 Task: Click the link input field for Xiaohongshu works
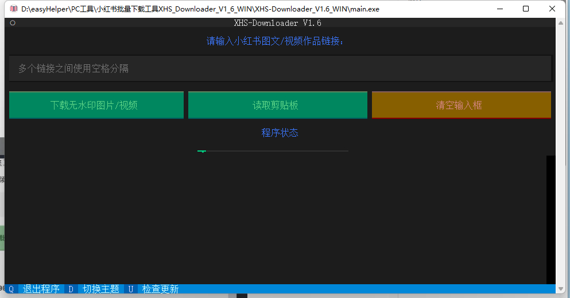coord(280,68)
